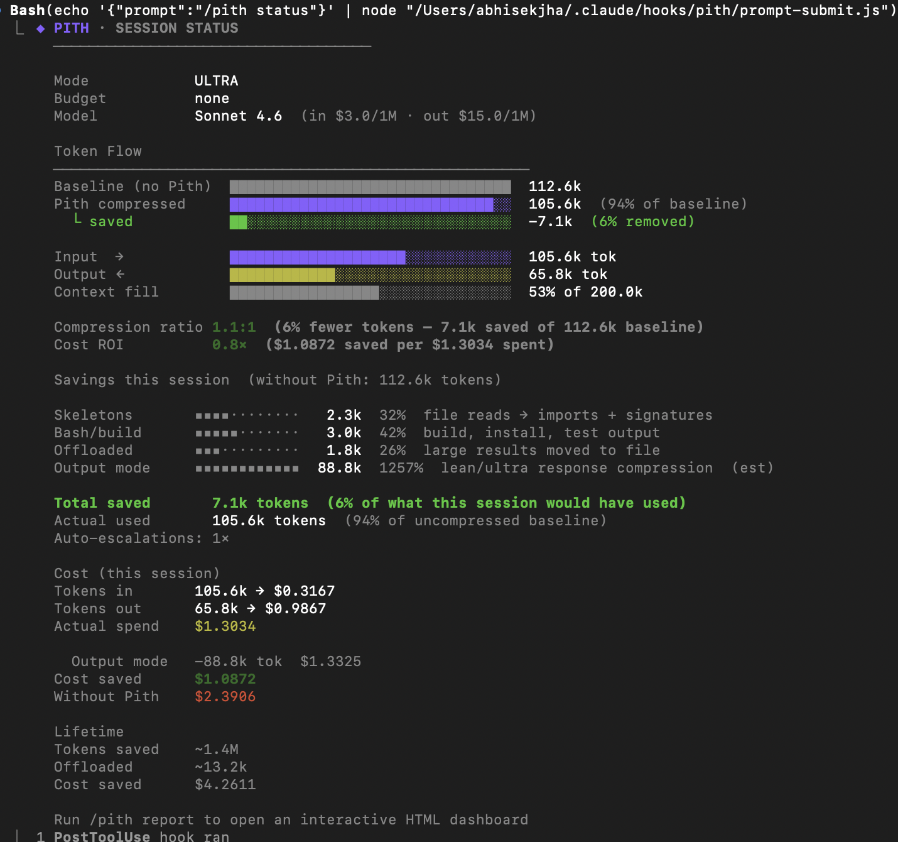The width and height of the screenshot is (898, 842).
Task: Select the Bash/build meter icon
Action: (x=245, y=432)
